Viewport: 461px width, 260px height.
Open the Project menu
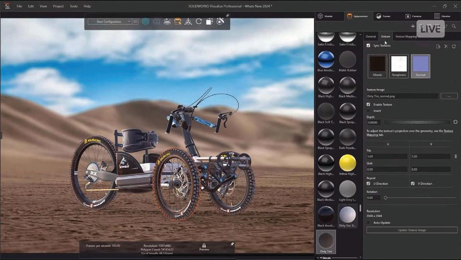[x=58, y=6]
